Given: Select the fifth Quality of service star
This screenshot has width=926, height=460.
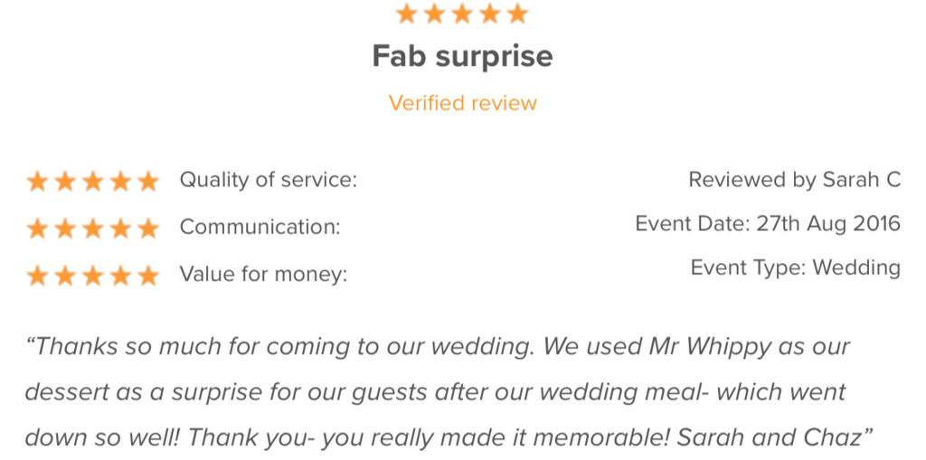Looking at the screenshot, I should point(148,182).
